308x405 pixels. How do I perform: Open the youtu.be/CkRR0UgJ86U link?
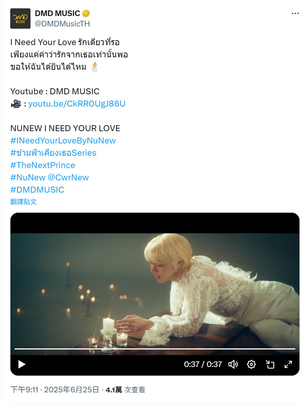77,104
